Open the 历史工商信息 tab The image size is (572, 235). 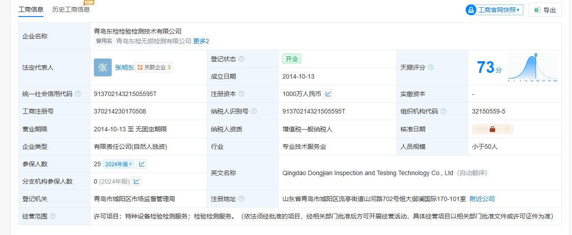click(71, 9)
